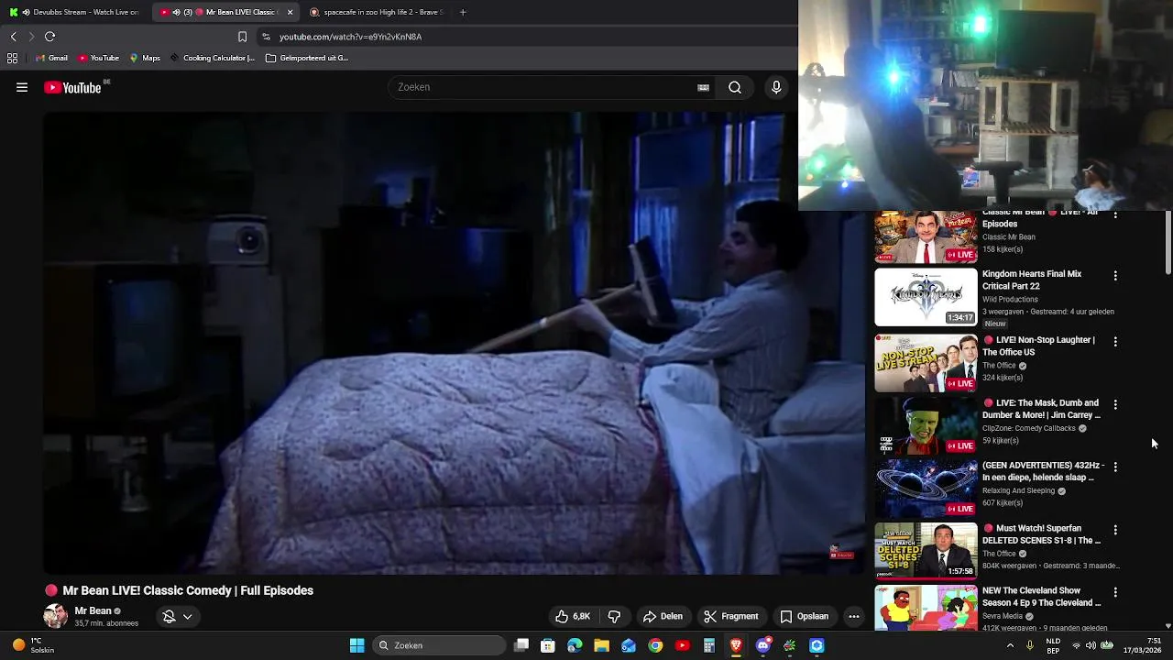Open Windows Start menu

click(356, 645)
